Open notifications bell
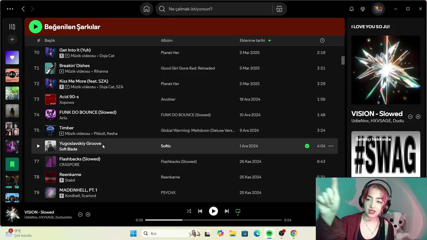427x240 pixels. pyautogui.click(x=352, y=9)
